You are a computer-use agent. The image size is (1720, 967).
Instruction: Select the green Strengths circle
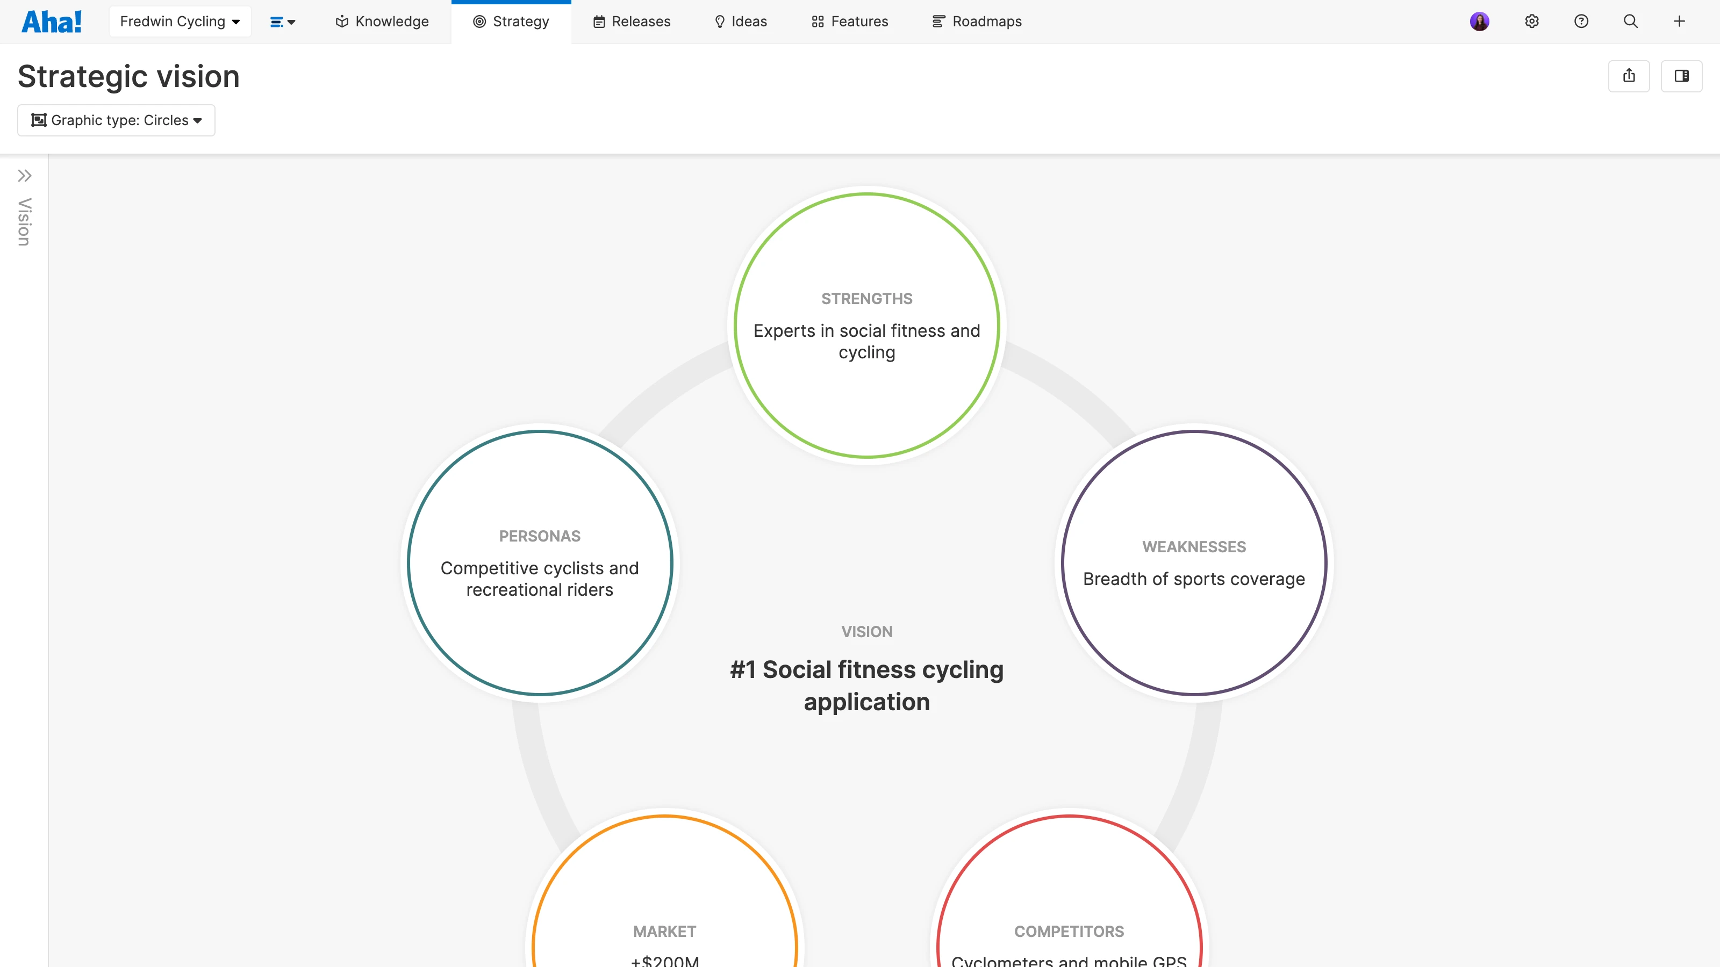tap(866, 326)
